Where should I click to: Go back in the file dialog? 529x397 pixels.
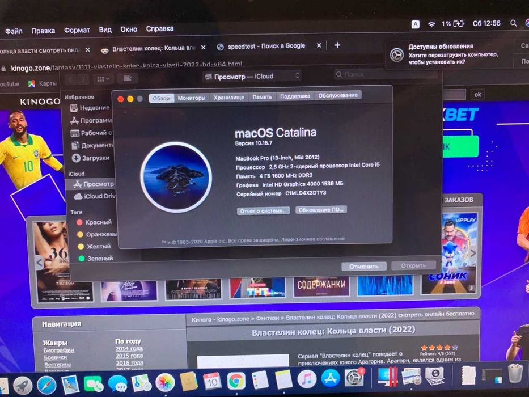click(x=70, y=80)
